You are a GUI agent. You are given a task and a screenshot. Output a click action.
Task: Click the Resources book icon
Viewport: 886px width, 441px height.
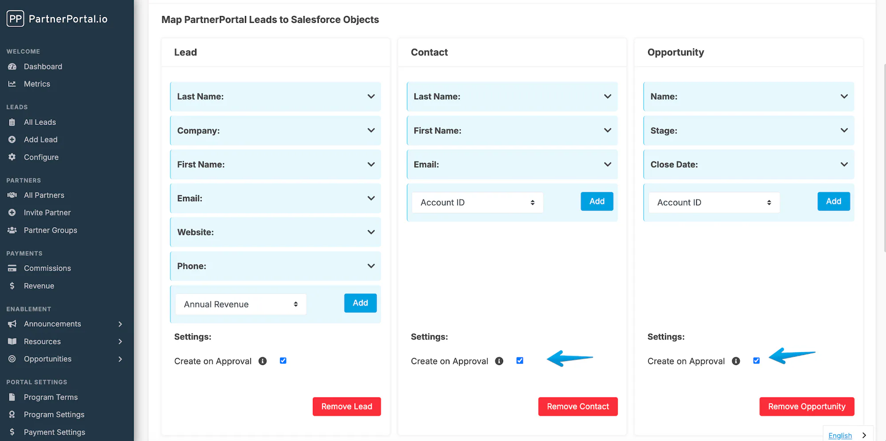coord(12,341)
